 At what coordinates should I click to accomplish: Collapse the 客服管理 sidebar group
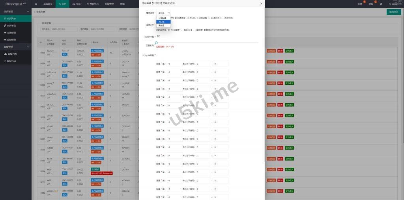tap(16, 47)
